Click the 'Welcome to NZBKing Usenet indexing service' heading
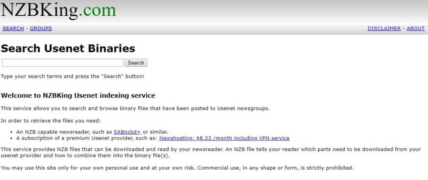The width and height of the screenshot is (428, 180). (78, 95)
